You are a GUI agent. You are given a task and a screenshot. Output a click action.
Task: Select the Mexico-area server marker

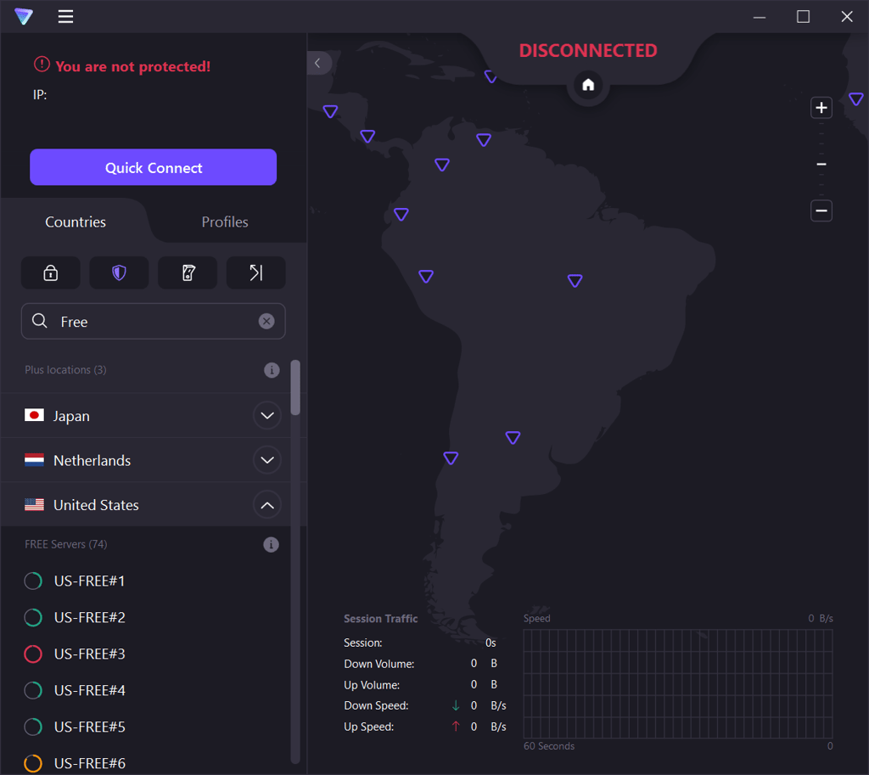(330, 111)
